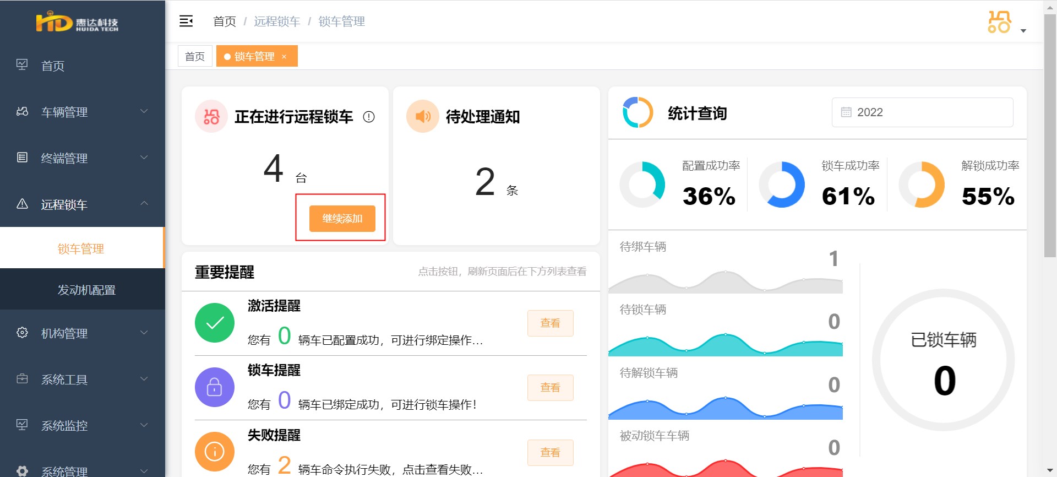Click the orange speaker notification icon
Viewport: 1057px width, 477px height.
[x=423, y=116]
